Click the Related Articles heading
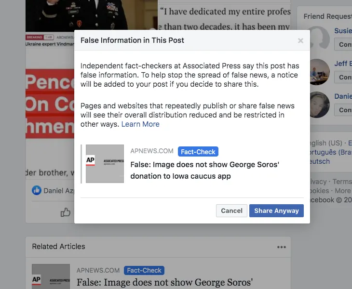The image size is (352, 289). pos(59,247)
